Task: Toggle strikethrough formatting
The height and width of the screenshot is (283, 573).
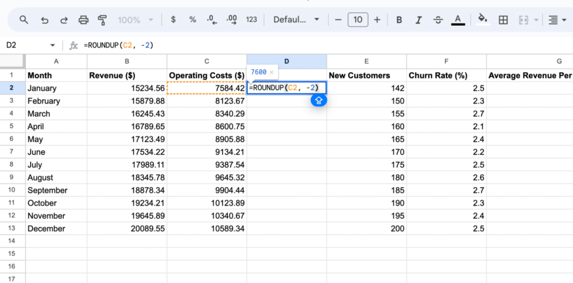Action: point(438,20)
